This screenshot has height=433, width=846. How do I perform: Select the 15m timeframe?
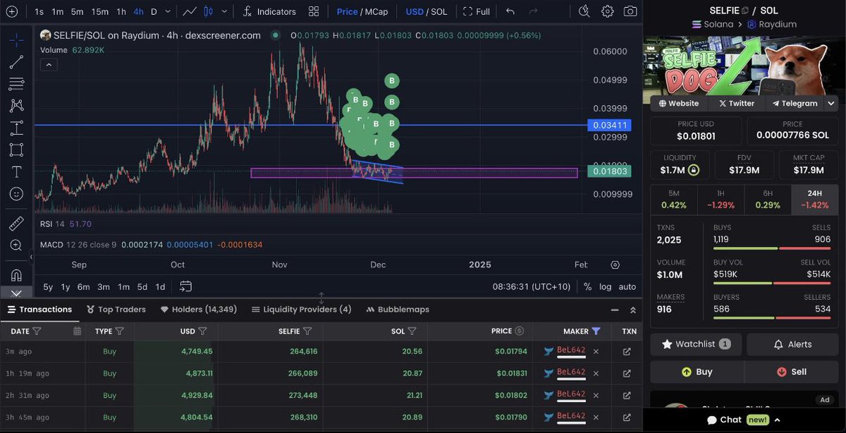tap(99, 11)
